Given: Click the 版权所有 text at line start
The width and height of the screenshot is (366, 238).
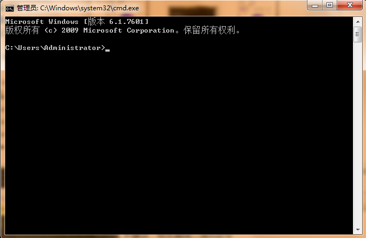Looking at the screenshot, I should click(x=22, y=30).
